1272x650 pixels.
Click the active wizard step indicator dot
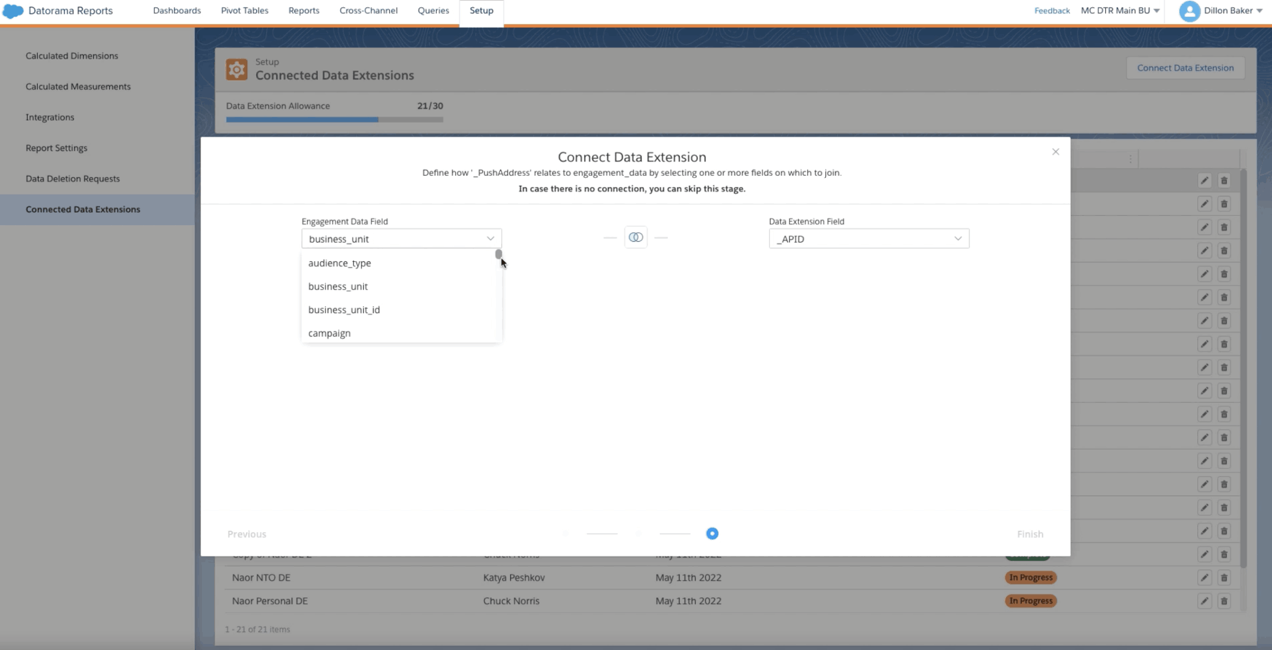pos(712,533)
